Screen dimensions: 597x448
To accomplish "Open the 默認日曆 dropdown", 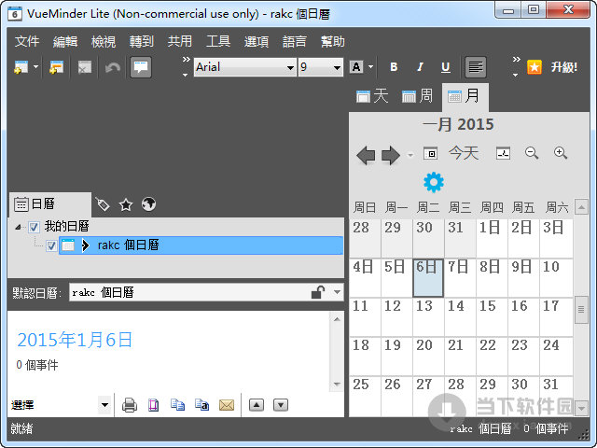I will point(337,292).
